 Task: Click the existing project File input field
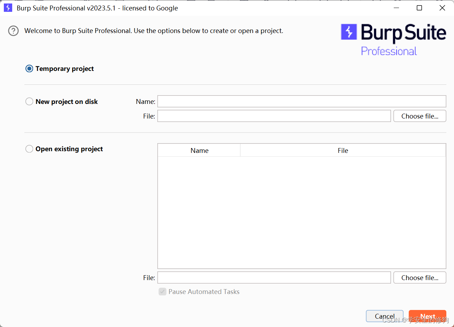point(274,278)
